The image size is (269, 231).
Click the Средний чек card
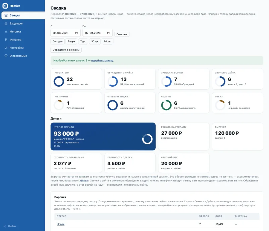184,163
